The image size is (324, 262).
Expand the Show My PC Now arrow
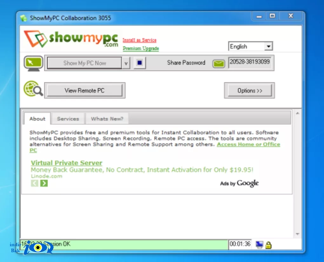pyautogui.click(x=126, y=63)
